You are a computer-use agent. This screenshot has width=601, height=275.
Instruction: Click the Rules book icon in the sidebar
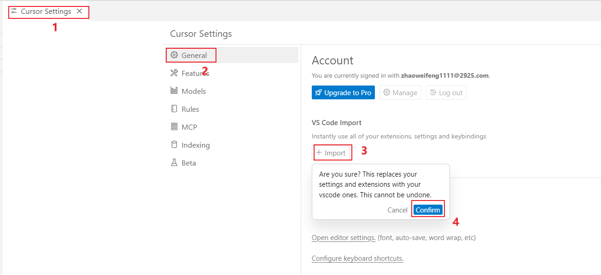pyautogui.click(x=174, y=109)
